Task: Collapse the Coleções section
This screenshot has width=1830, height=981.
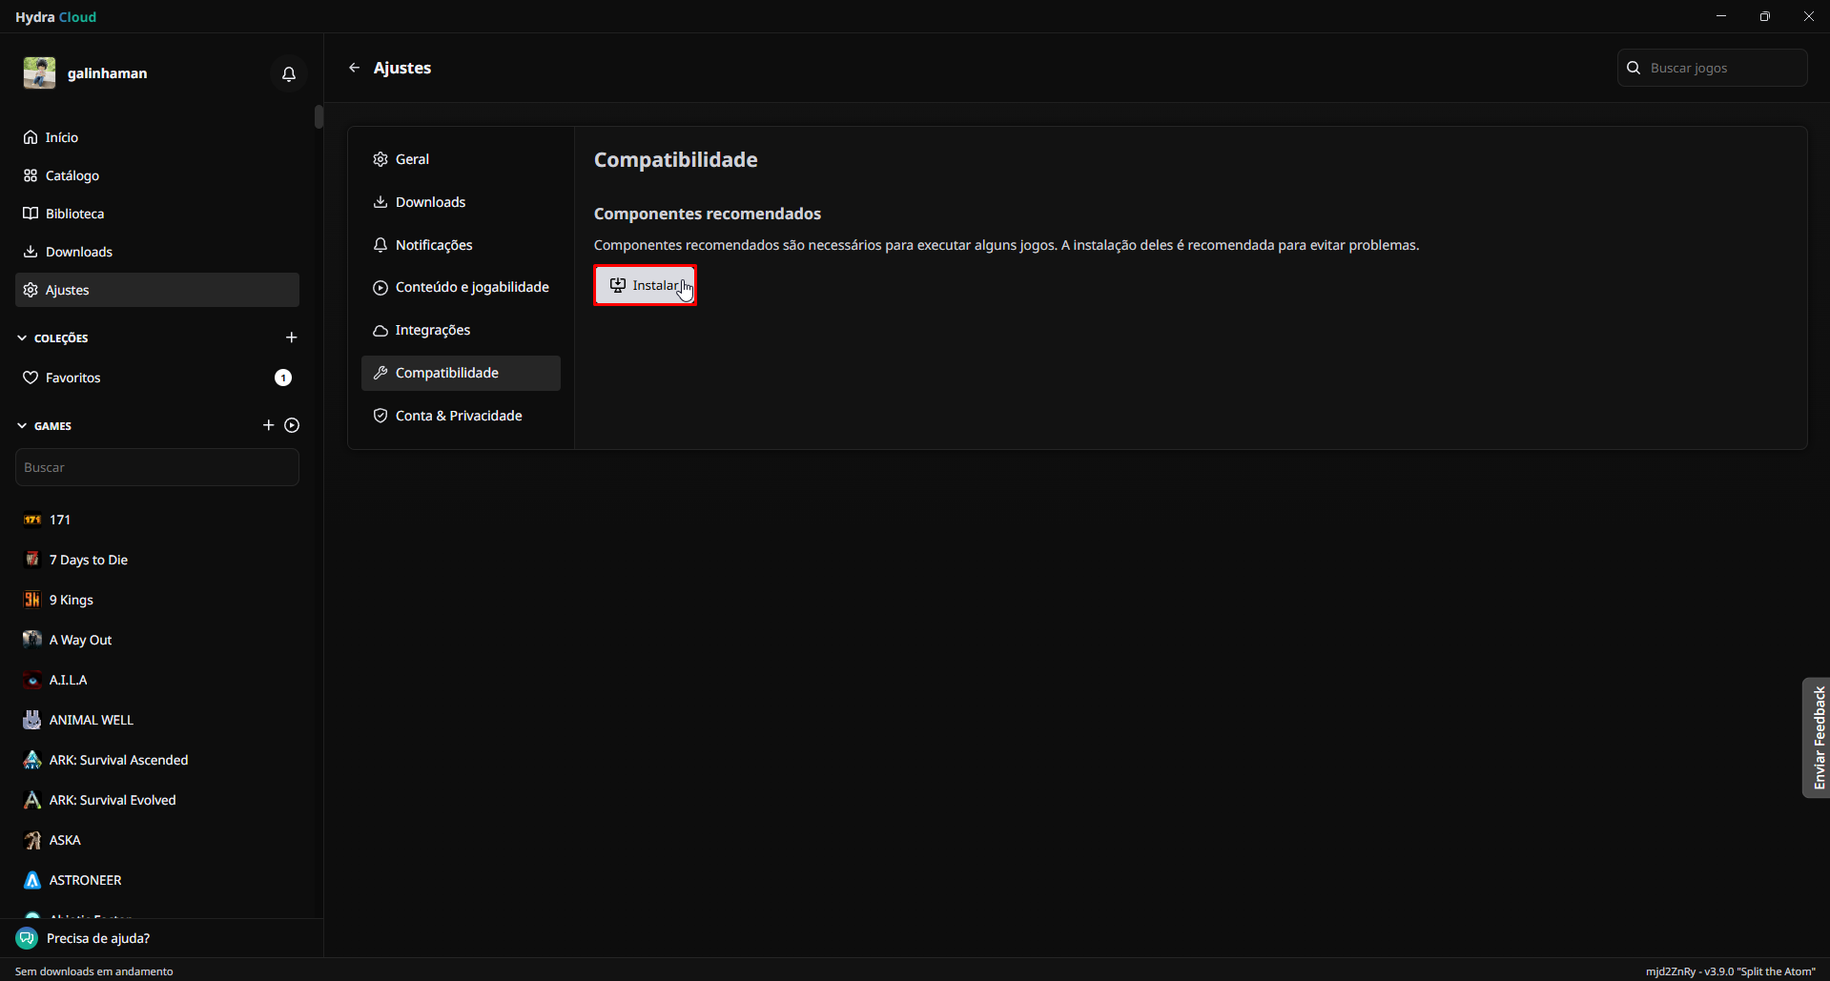Action: point(22,338)
